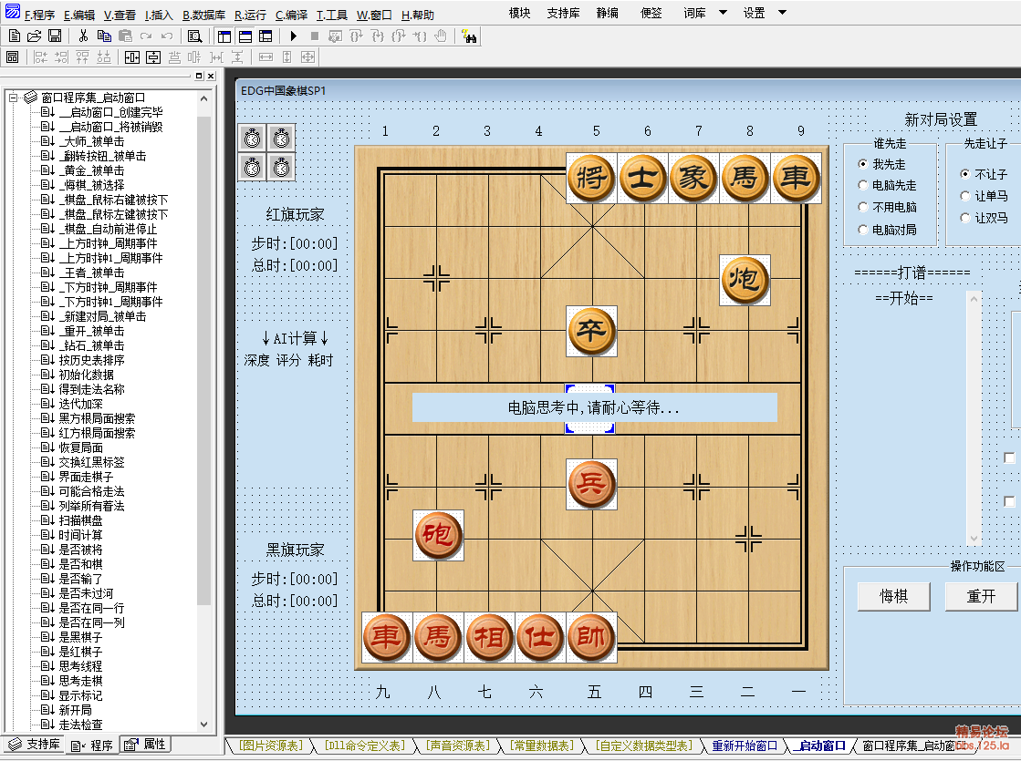Select the _悔棋_被选择 tree item
This screenshot has height=761, width=1021.
[91, 185]
